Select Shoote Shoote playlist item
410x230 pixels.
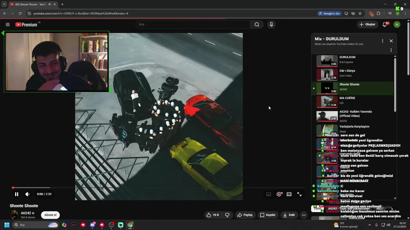click(x=352, y=88)
